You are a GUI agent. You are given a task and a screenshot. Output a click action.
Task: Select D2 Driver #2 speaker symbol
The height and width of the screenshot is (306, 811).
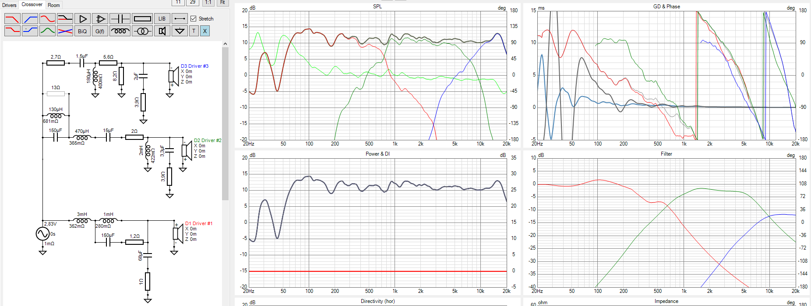tap(187, 150)
